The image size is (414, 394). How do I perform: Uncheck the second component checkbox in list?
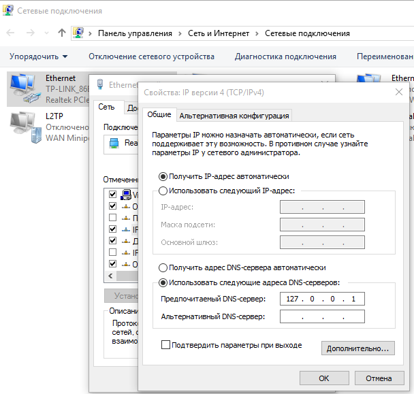[112, 206]
